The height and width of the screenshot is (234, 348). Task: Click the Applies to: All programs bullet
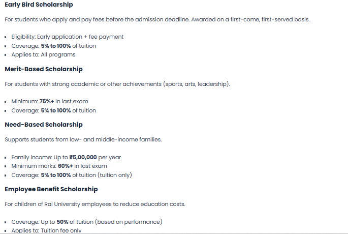tap(43, 54)
